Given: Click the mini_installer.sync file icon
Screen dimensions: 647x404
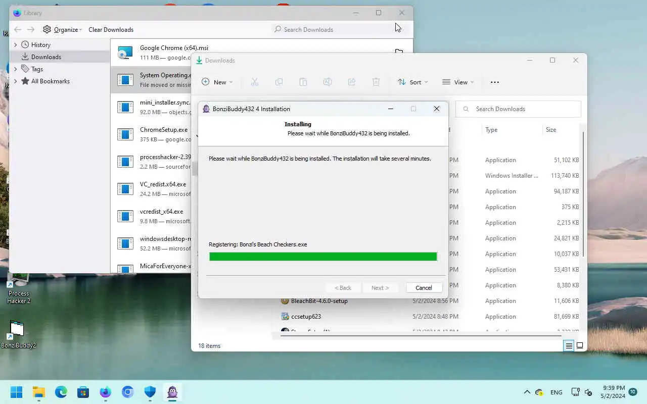Looking at the screenshot, I should (x=125, y=107).
